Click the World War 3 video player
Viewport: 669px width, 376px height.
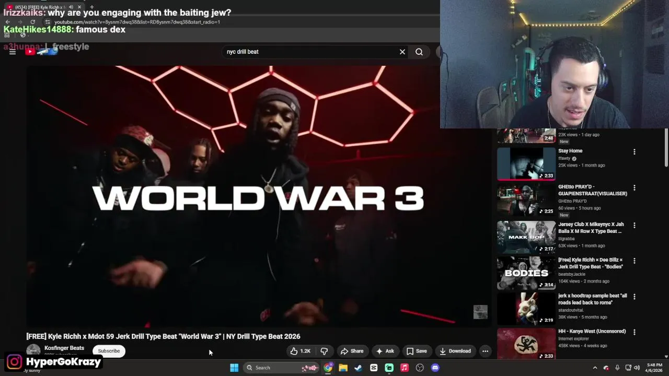[259, 196]
